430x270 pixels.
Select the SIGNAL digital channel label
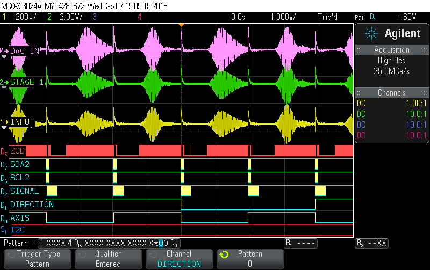click(x=24, y=191)
